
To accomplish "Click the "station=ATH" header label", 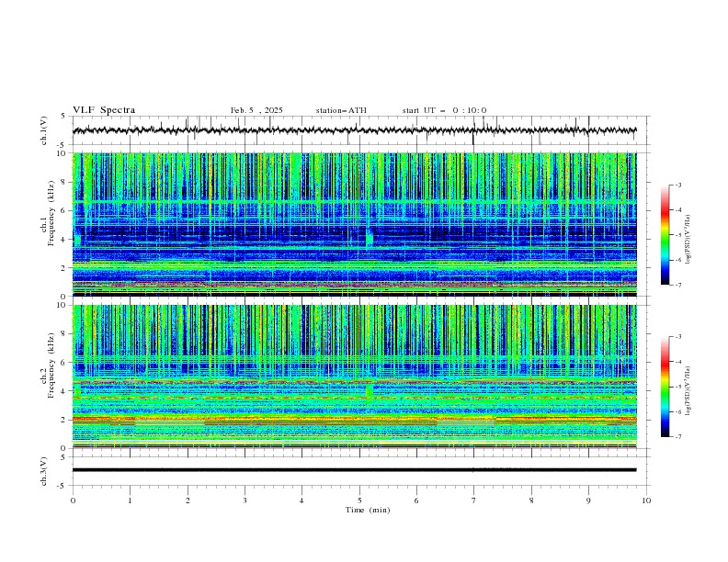I will (341, 110).
